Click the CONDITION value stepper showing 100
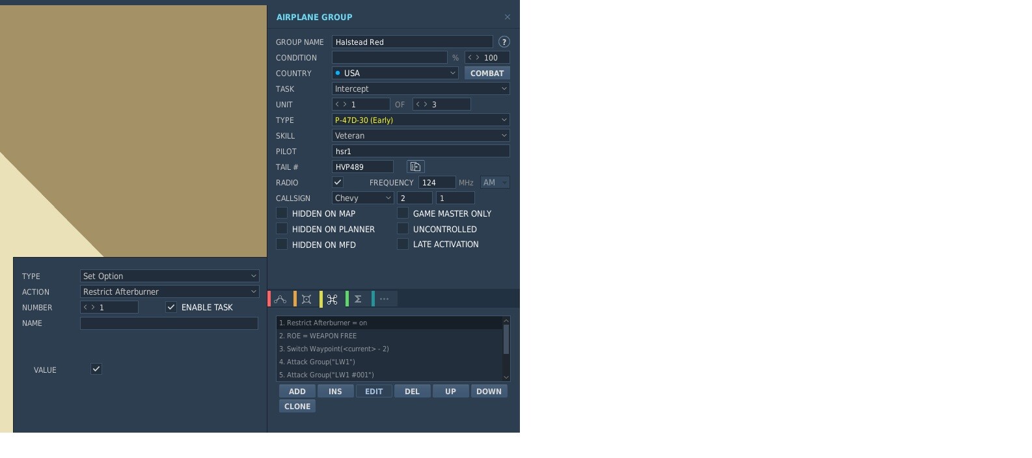Viewport: 1032px width, 458px height. [487, 57]
